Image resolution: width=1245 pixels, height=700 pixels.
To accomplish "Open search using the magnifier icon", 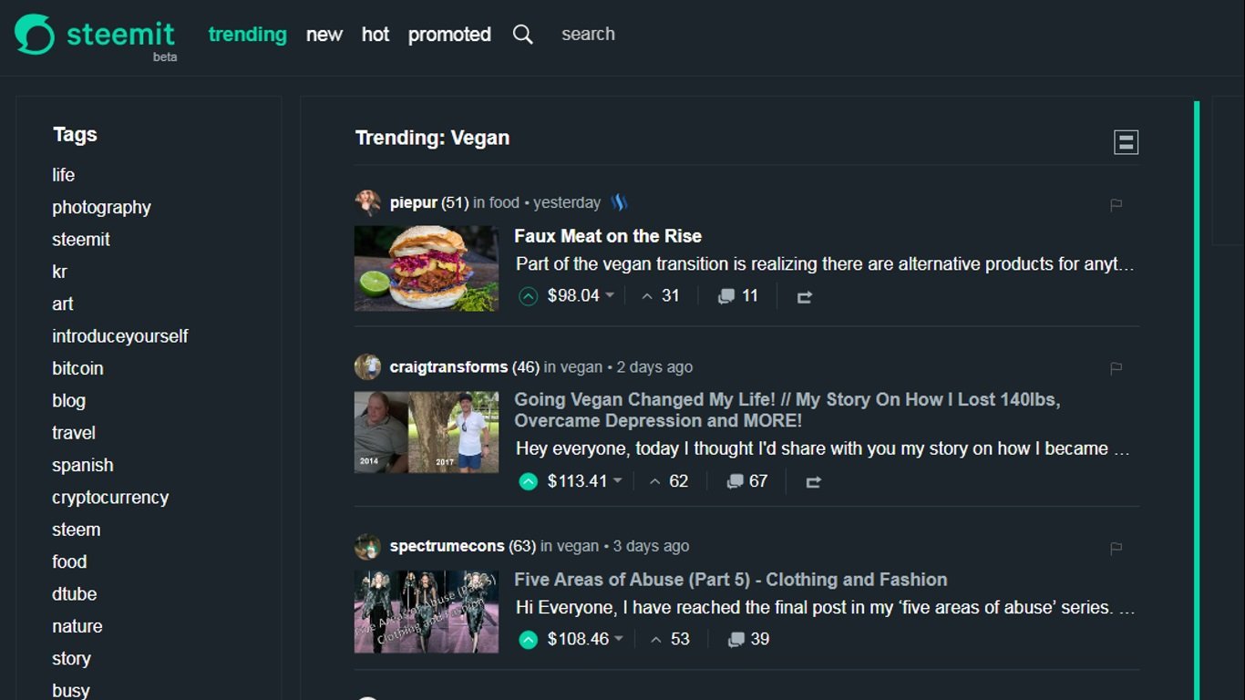I will [522, 34].
